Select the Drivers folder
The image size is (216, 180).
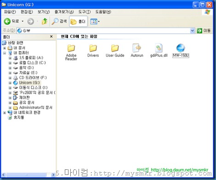pos(93,51)
